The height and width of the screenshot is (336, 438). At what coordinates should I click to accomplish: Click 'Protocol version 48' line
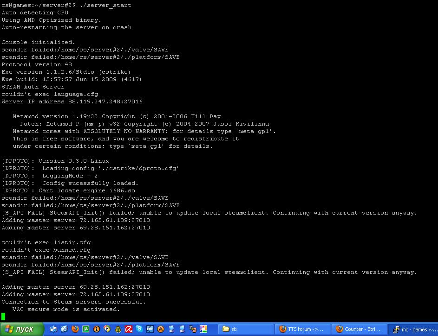click(37, 64)
